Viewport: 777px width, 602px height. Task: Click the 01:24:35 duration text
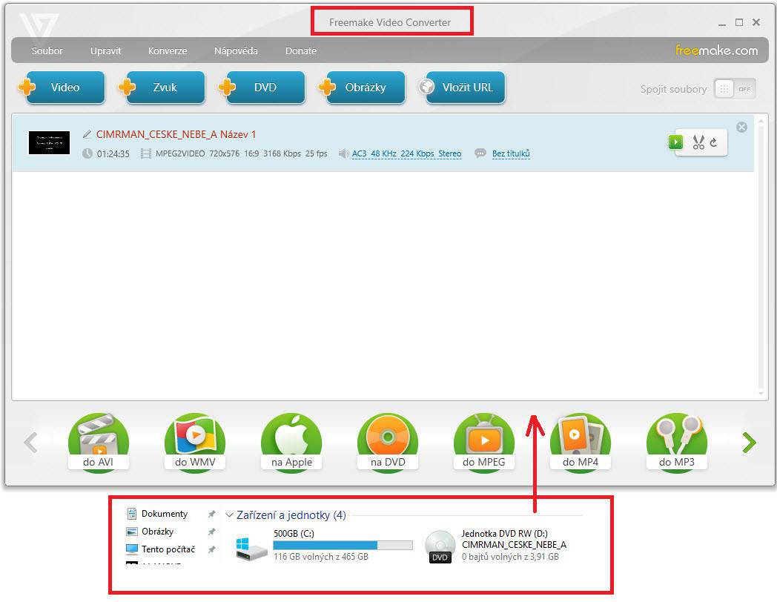(x=113, y=154)
